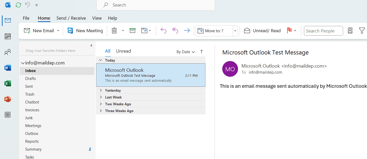Open the Tasks folder
Screen dimensions: 367x159
(x=57, y=157)
